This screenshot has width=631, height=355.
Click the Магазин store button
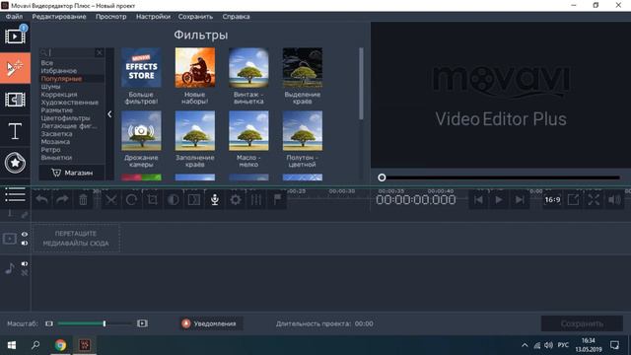tap(72, 173)
